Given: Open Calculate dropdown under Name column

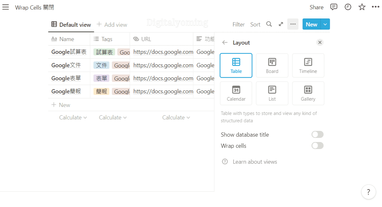Looking at the screenshot, I should (x=73, y=118).
